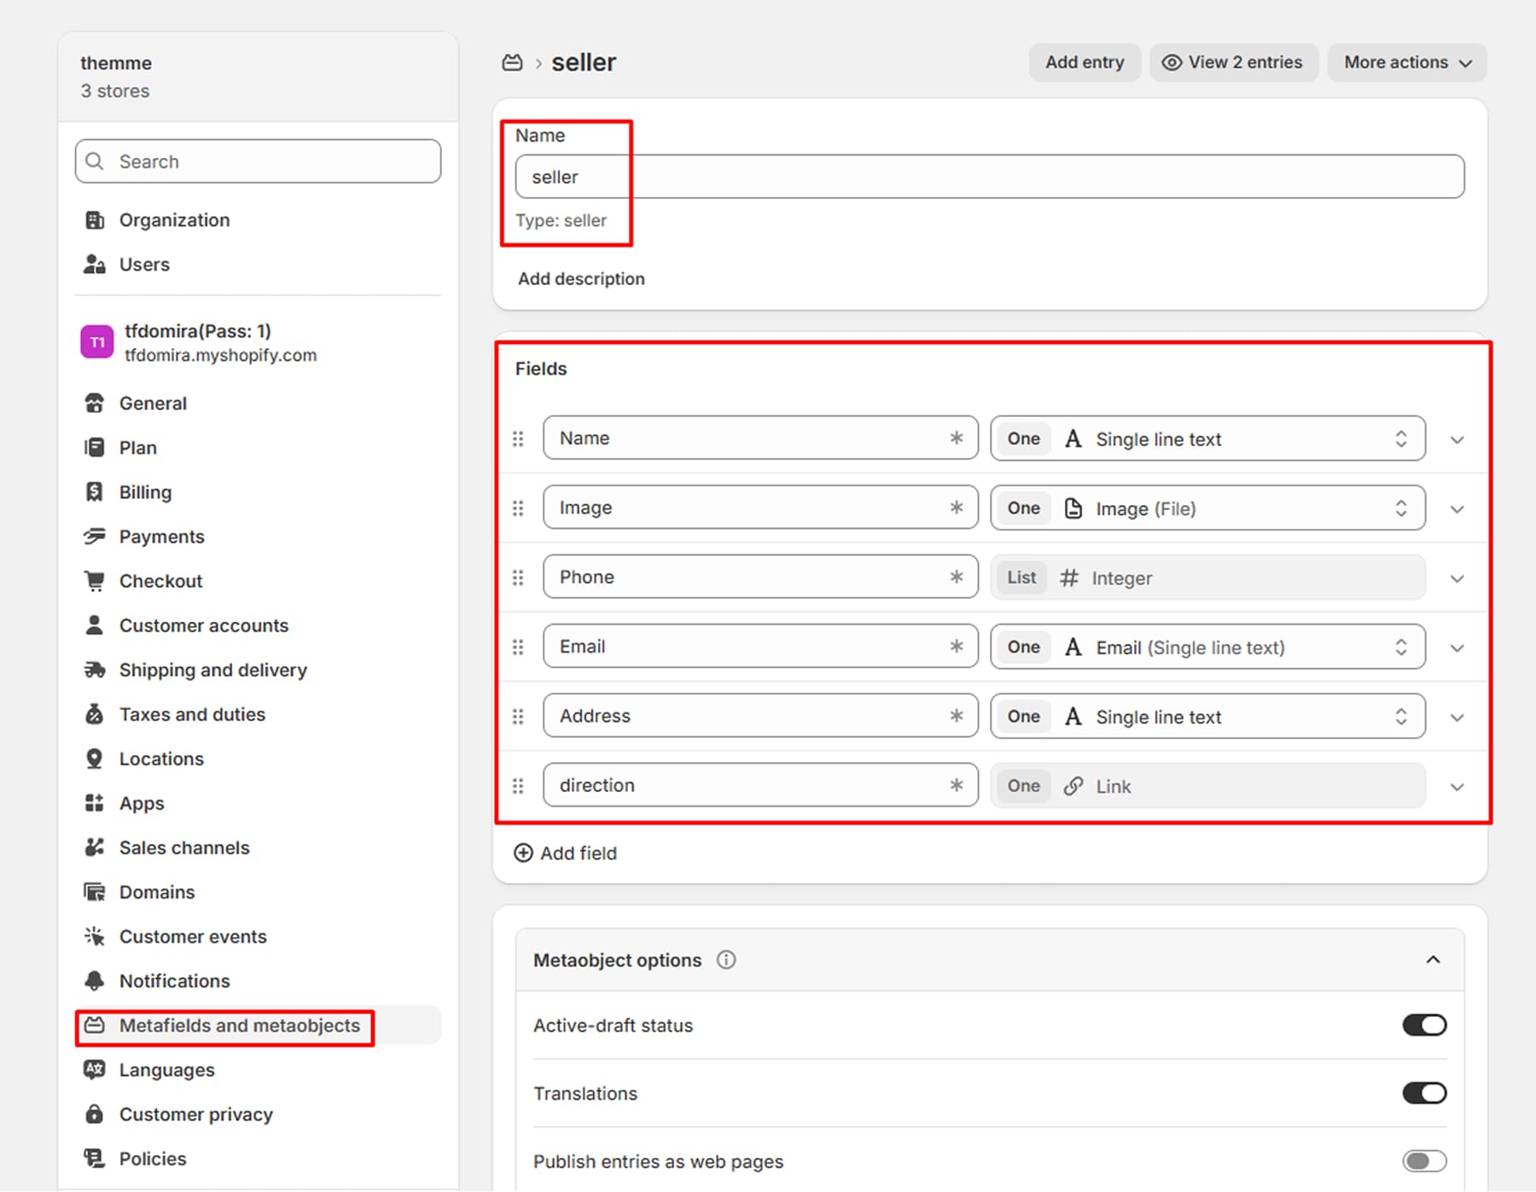Click the metaobjects breadcrumb icon beside seller
The width and height of the screenshot is (1536, 1192).
pos(512,62)
